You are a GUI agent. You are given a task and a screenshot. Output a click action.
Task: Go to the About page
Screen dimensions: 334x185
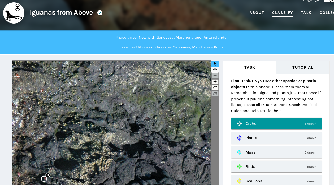coord(257,13)
